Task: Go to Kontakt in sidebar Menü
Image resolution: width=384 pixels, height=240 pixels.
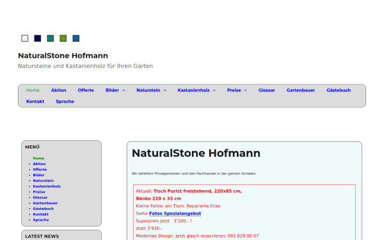Action: pyautogui.click(x=41, y=214)
